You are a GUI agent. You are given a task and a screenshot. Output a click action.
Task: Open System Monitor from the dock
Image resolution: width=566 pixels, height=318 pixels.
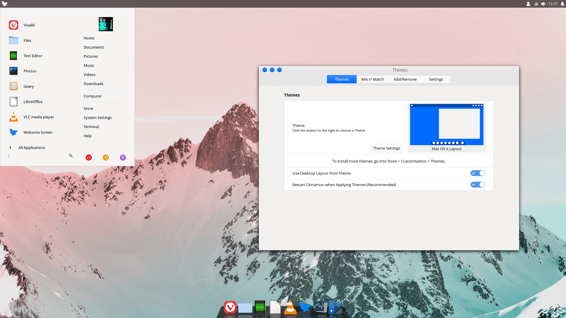[320, 307]
